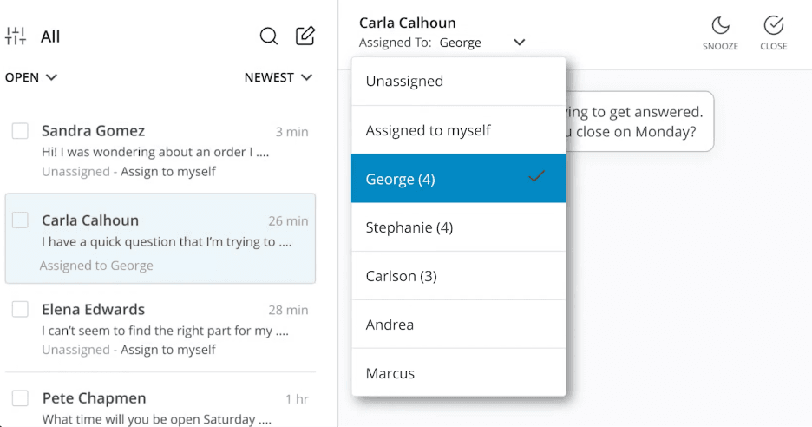This screenshot has height=427, width=812.
Task: Toggle the Pete Chapmen checkbox
Action: pyautogui.click(x=20, y=398)
